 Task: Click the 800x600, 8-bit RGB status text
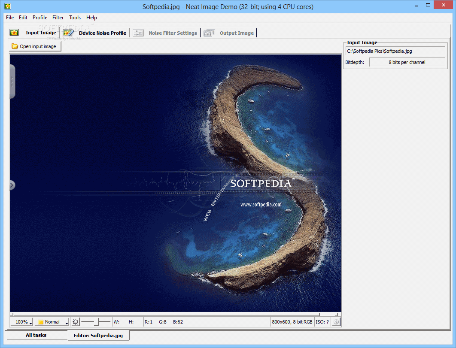click(x=292, y=322)
